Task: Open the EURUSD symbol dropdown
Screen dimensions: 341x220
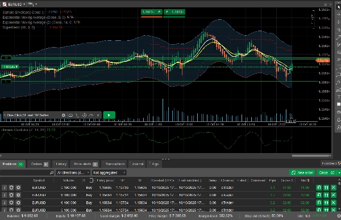Action: (x=24, y=4)
